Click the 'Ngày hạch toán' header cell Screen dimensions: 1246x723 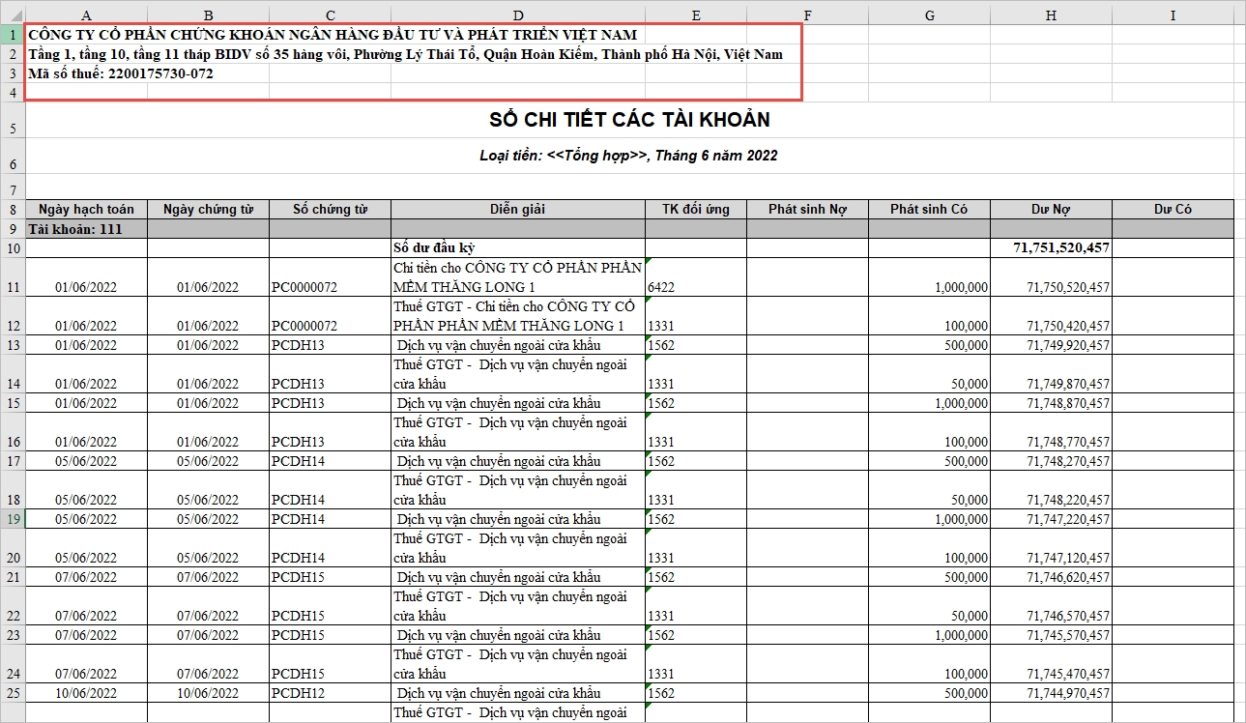pos(86,210)
